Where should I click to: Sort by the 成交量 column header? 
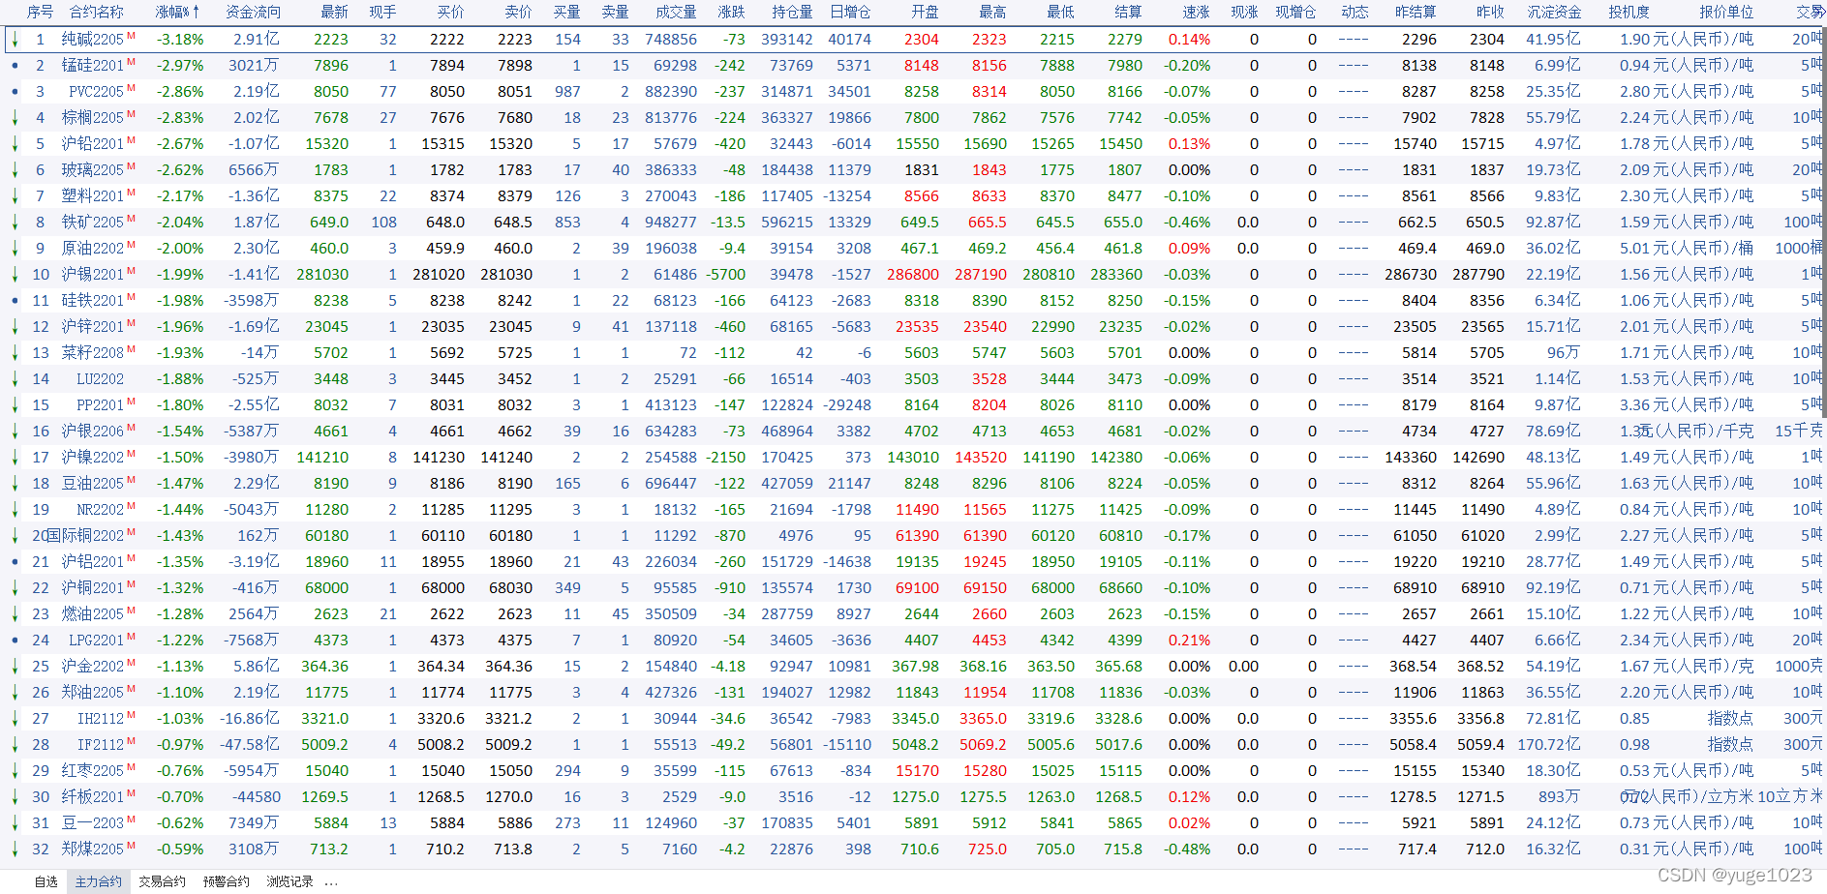(x=676, y=12)
